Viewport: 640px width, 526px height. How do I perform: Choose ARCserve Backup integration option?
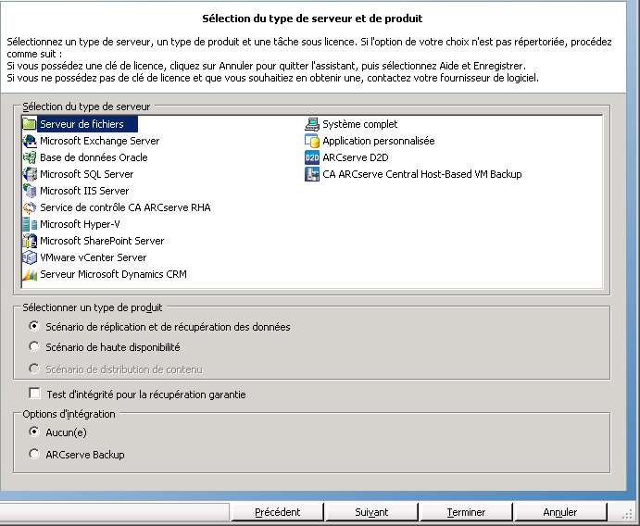point(34,454)
